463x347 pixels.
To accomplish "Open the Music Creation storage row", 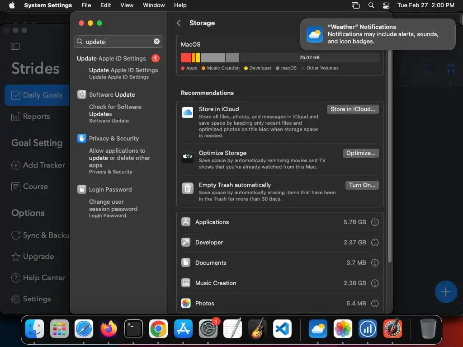I will coord(280,283).
